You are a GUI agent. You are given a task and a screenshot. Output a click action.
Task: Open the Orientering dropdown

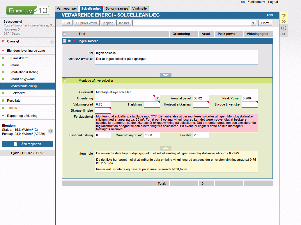point(157,98)
